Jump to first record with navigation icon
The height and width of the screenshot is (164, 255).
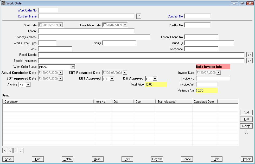(x=4, y=150)
